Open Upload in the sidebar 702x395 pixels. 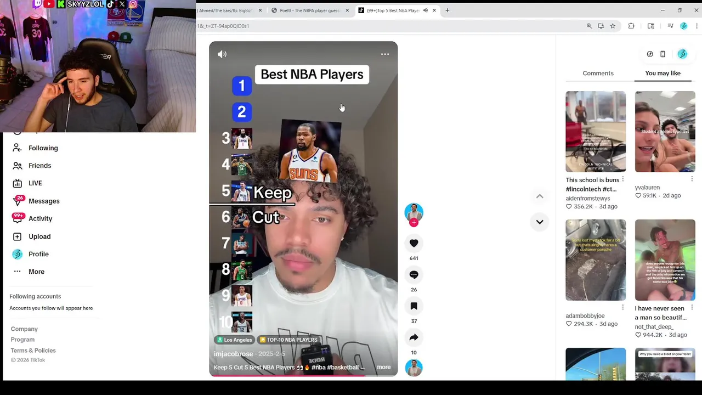tap(39, 236)
